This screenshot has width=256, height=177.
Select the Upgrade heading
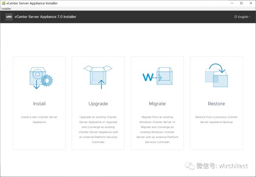pos(98,104)
